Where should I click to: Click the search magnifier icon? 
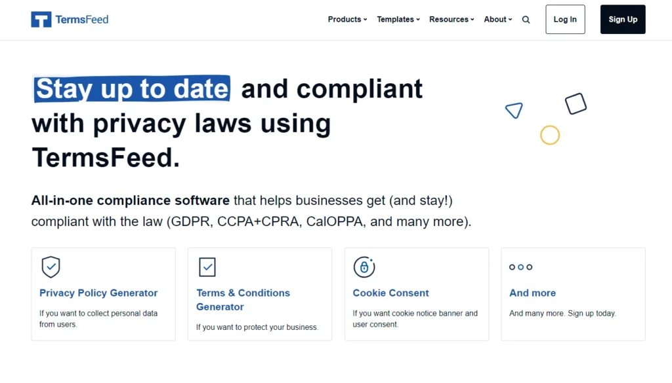(x=526, y=20)
